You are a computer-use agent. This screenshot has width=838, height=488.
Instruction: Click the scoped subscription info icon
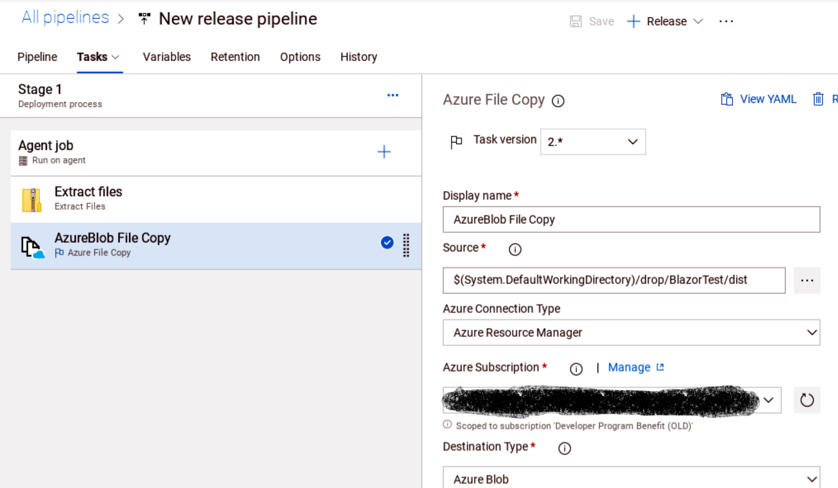point(447,424)
